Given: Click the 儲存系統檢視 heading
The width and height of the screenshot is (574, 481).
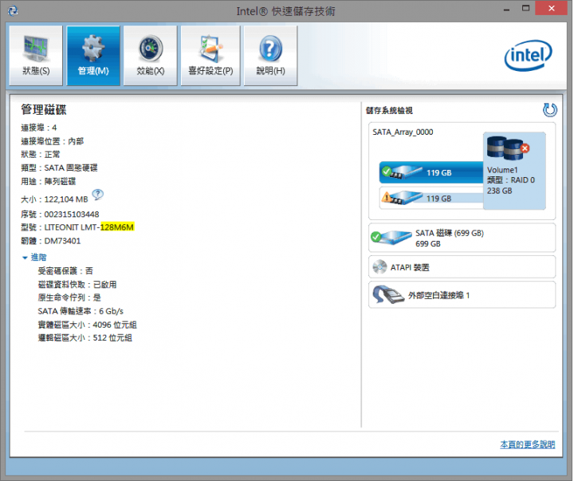Looking at the screenshot, I should coord(389,110).
